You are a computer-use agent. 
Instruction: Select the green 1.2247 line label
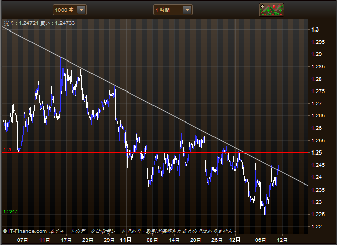(10, 211)
